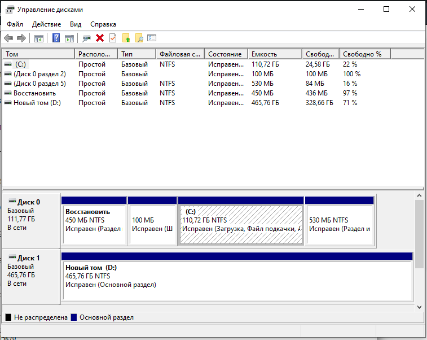The image size is (427, 340).
Task: Click disk icon beside Диск 0 раздел 2
Action: click(8, 74)
